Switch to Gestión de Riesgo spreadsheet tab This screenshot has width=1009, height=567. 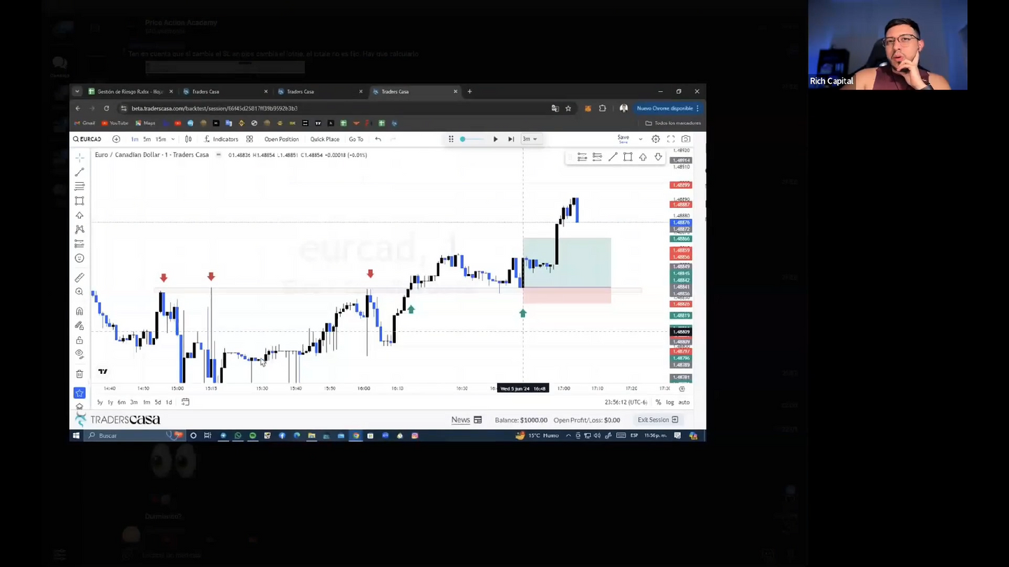pos(129,91)
